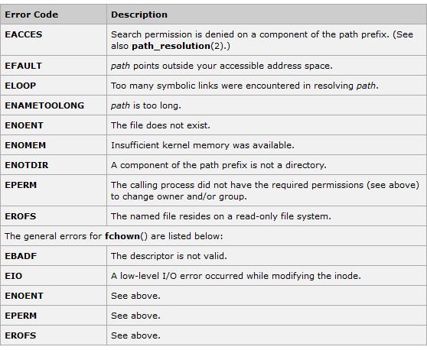Select the EBADF error code
The height and width of the screenshot is (350, 427).
pos(21,256)
